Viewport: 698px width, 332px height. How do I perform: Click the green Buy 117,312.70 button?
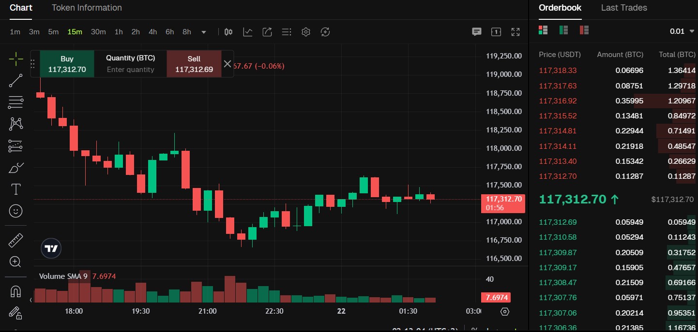[x=67, y=63]
